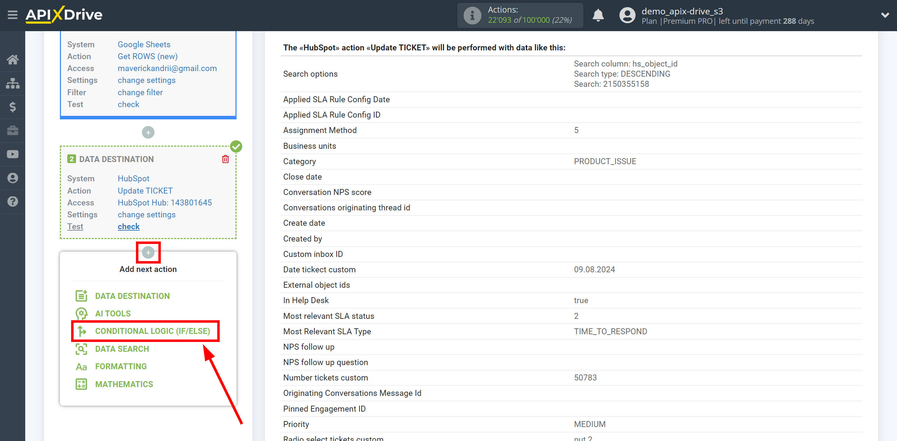
Task: Click bold check link in destination
Action: [x=129, y=226]
